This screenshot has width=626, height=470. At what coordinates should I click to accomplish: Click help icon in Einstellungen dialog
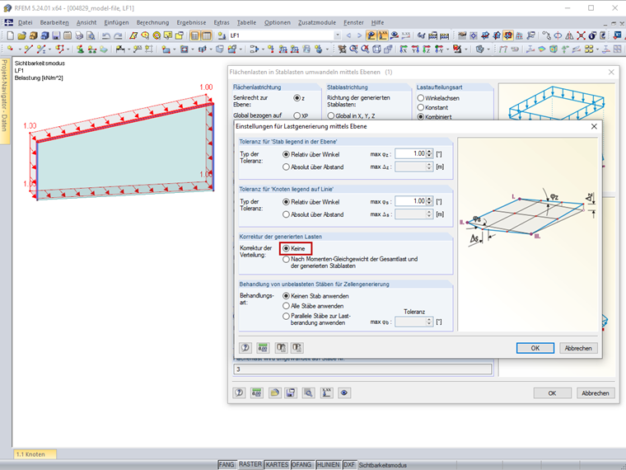[245, 348]
